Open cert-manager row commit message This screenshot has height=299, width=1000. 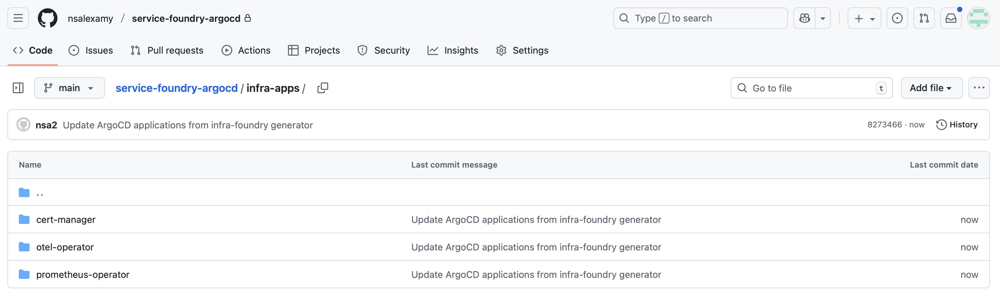point(536,220)
